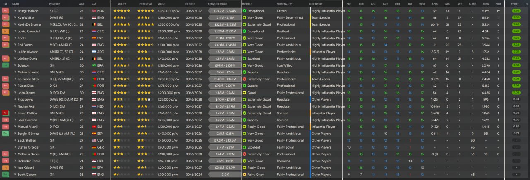The width and height of the screenshot is (530, 180).
Task: Click Stefan Ortega's Fairly Loyal personality cell
Action: (286, 147)
